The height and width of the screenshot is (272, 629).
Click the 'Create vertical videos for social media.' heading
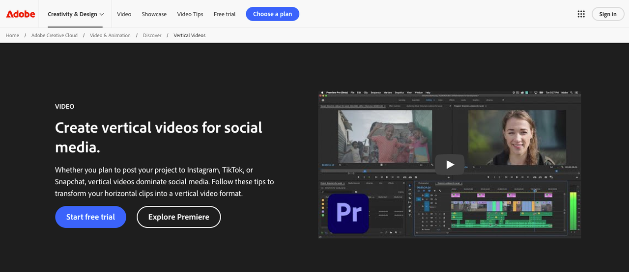tap(159, 137)
